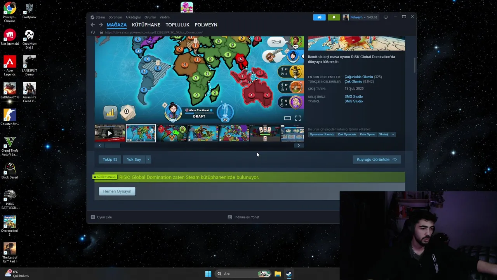Open the Çok Oyunculu tag
497x280 pixels.
point(347,135)
